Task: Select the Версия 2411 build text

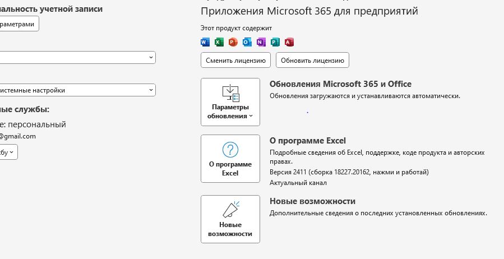Action: [x=349, y=172]
